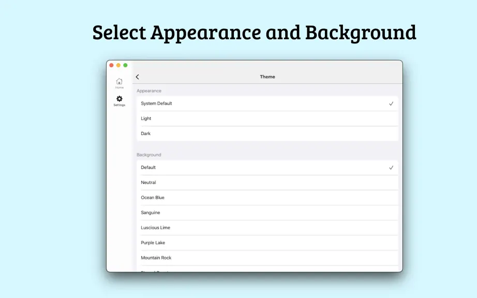Choose the Dark appearance option
The image size is (477, 298).
[x=267, y=133]
